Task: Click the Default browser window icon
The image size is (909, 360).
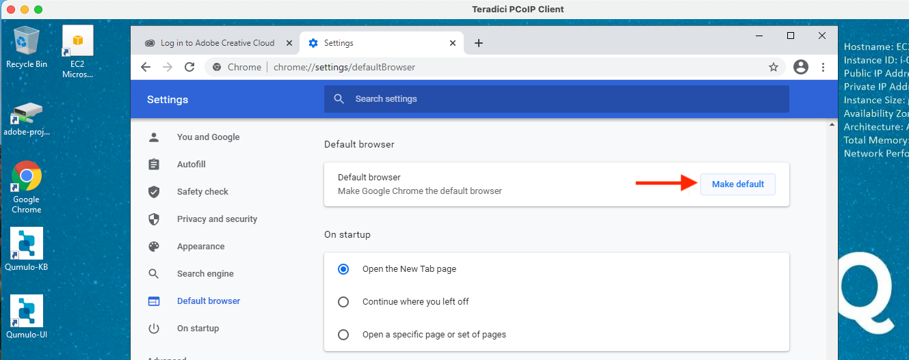Action: (x=154, y=301)
